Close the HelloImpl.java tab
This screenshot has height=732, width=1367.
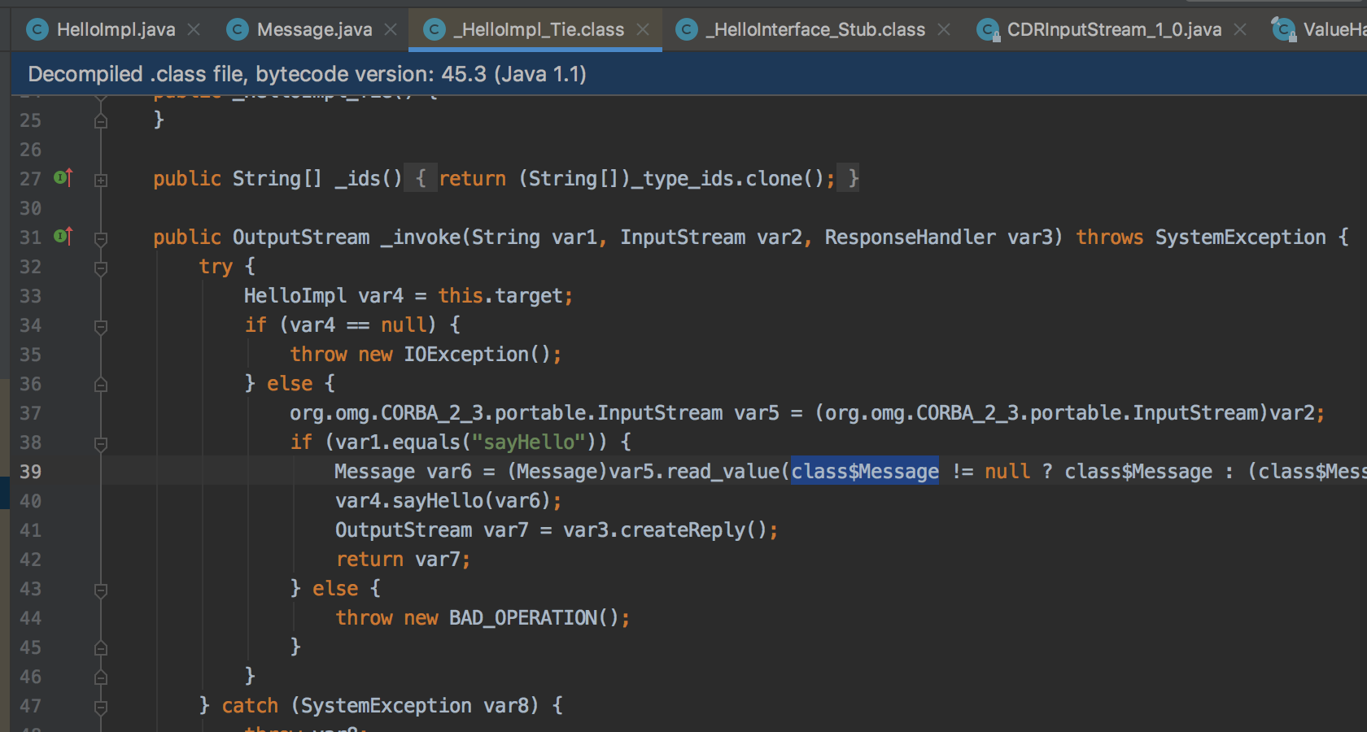coord(194,29)
